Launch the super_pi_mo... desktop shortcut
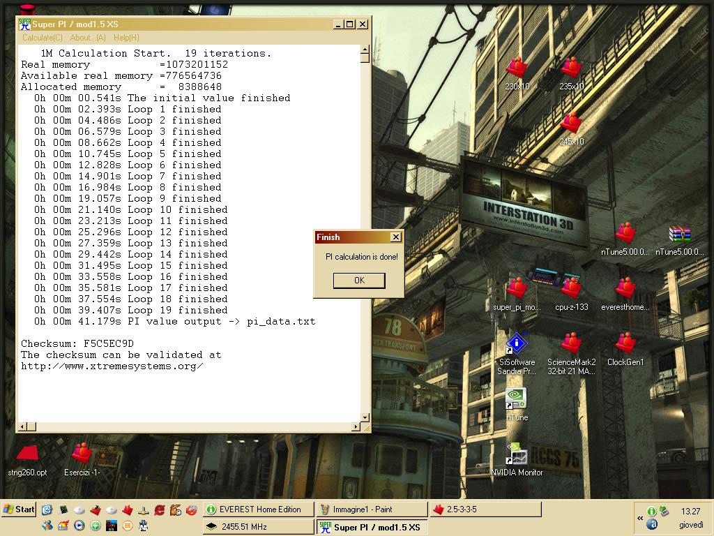The image size is (714, 536). (x=517, y=294)
